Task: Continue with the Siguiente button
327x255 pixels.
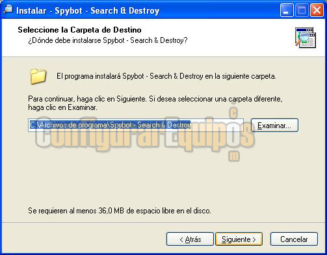Action: [x=239, y=239]
